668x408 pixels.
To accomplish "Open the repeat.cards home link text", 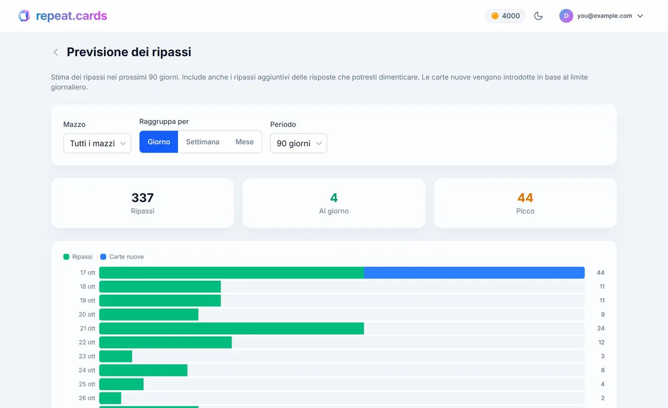I will [x=71, y=16].
